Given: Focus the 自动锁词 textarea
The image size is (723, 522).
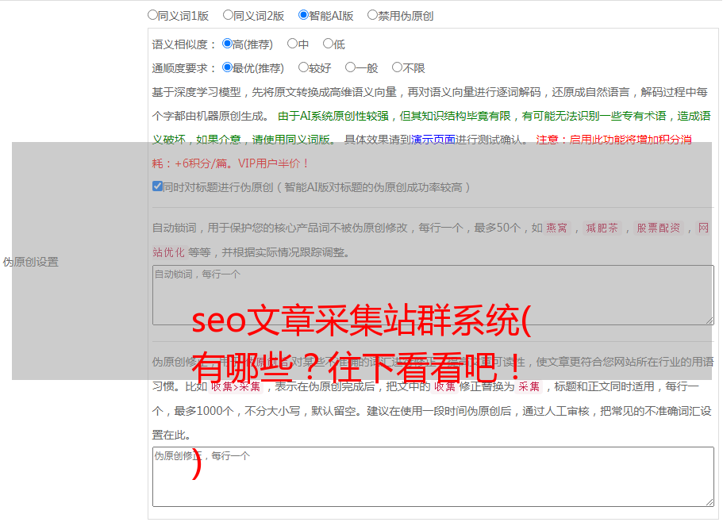Looking at the screenshot, I should coord(433,295).
